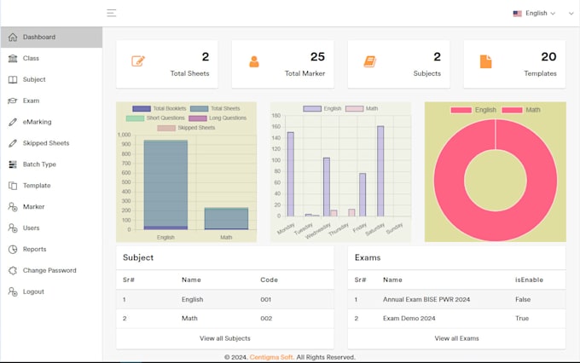Screen dimensions: 580x363
Task: Open eMarking from the sidebar
Action: pyautogui.click(x=51, y=122)
